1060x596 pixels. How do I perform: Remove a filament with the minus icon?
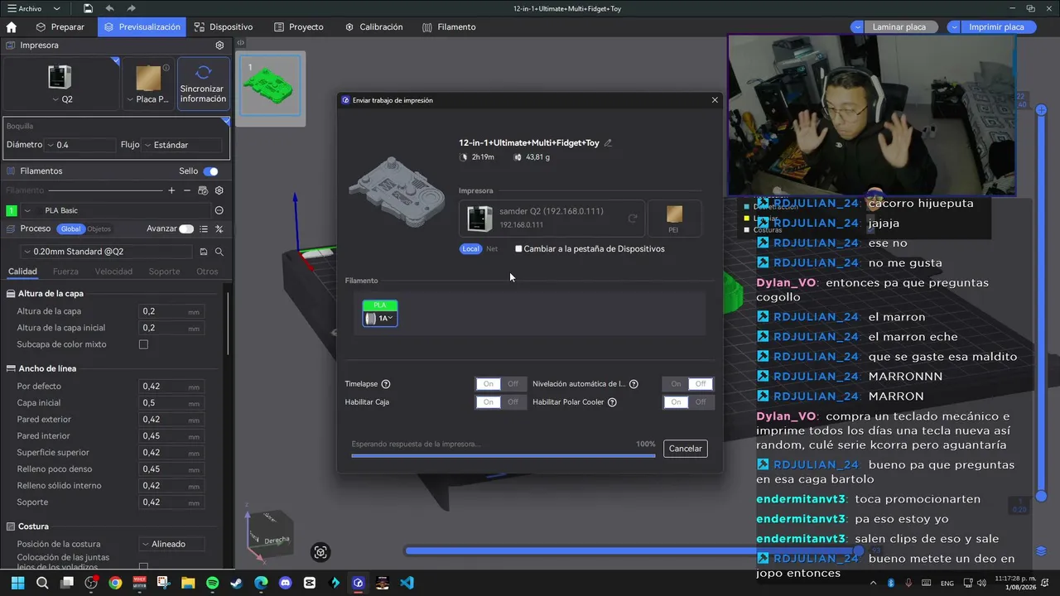click(188, 190)
